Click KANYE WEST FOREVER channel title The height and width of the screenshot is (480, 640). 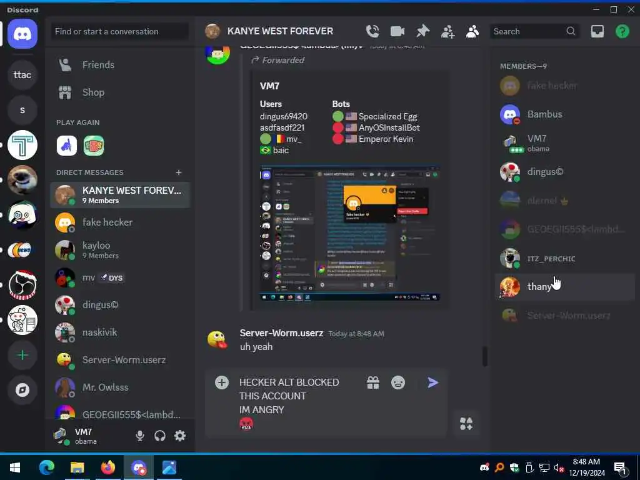(280, 31)
